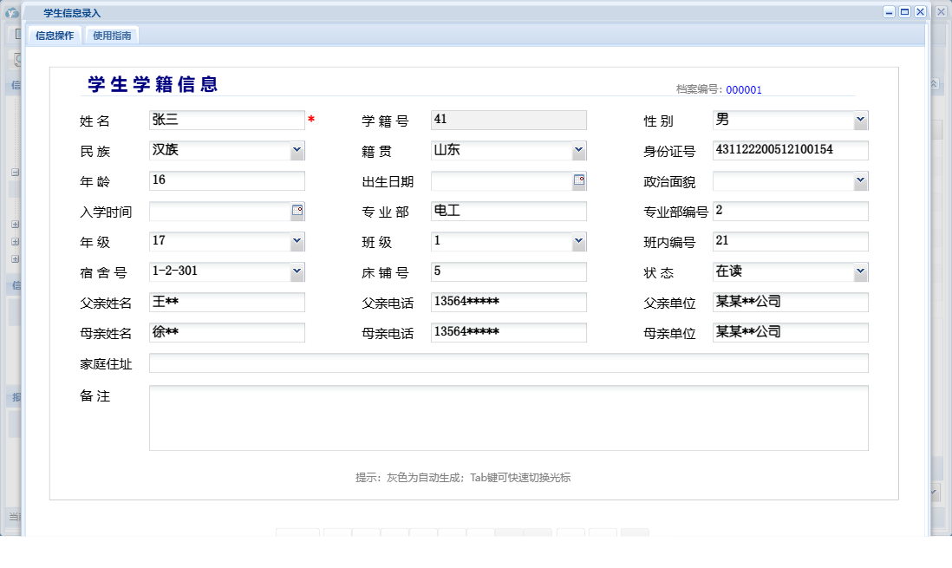Select the 信息操作 tab
Screen dimensions: 952x568
coord(54,35)
